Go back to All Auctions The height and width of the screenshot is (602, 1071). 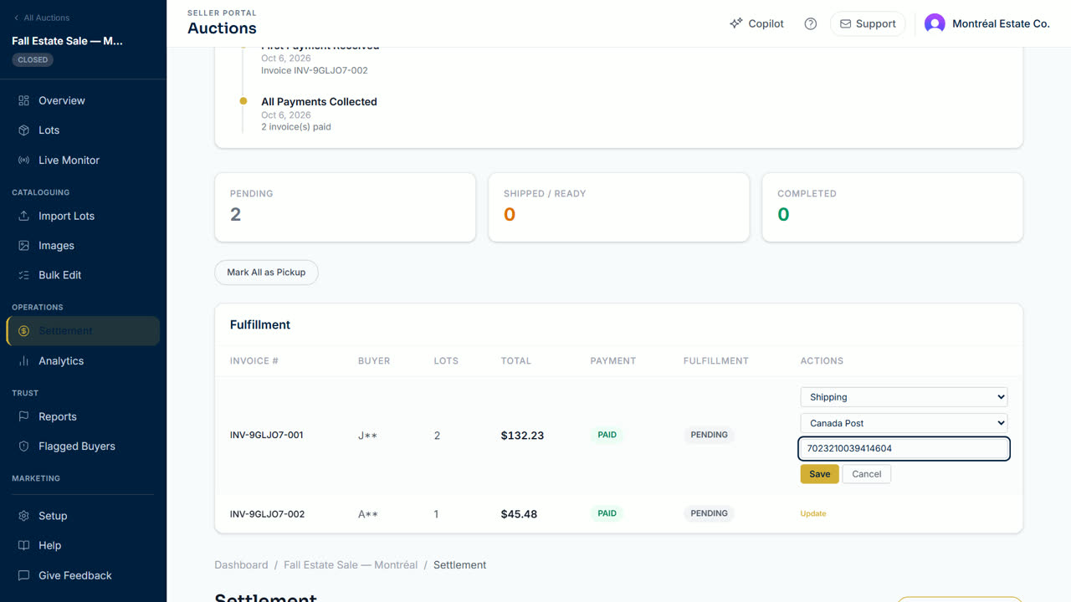click(42, 18)
